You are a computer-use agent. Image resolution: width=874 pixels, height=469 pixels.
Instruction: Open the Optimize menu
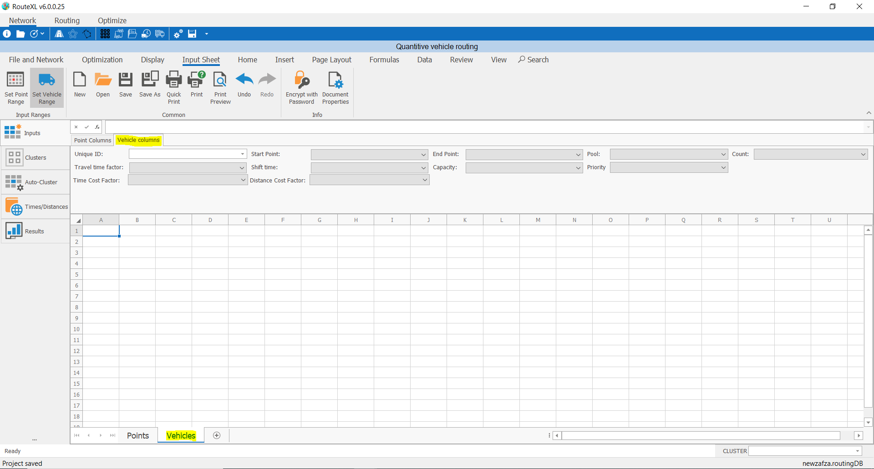click(x=112, y=20)
